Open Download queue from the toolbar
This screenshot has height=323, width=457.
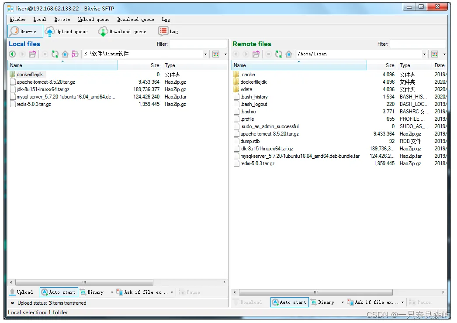pos(122,31)
